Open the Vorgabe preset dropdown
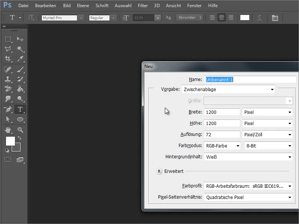The height and width of the screenshot is (224, 299). [x=228, y=89]
